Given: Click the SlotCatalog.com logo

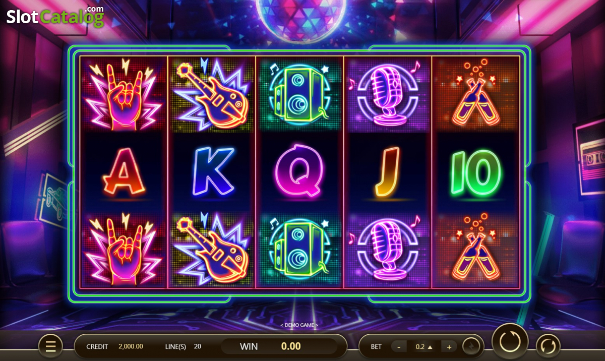Looking at the screenshot, I should 55,16.
